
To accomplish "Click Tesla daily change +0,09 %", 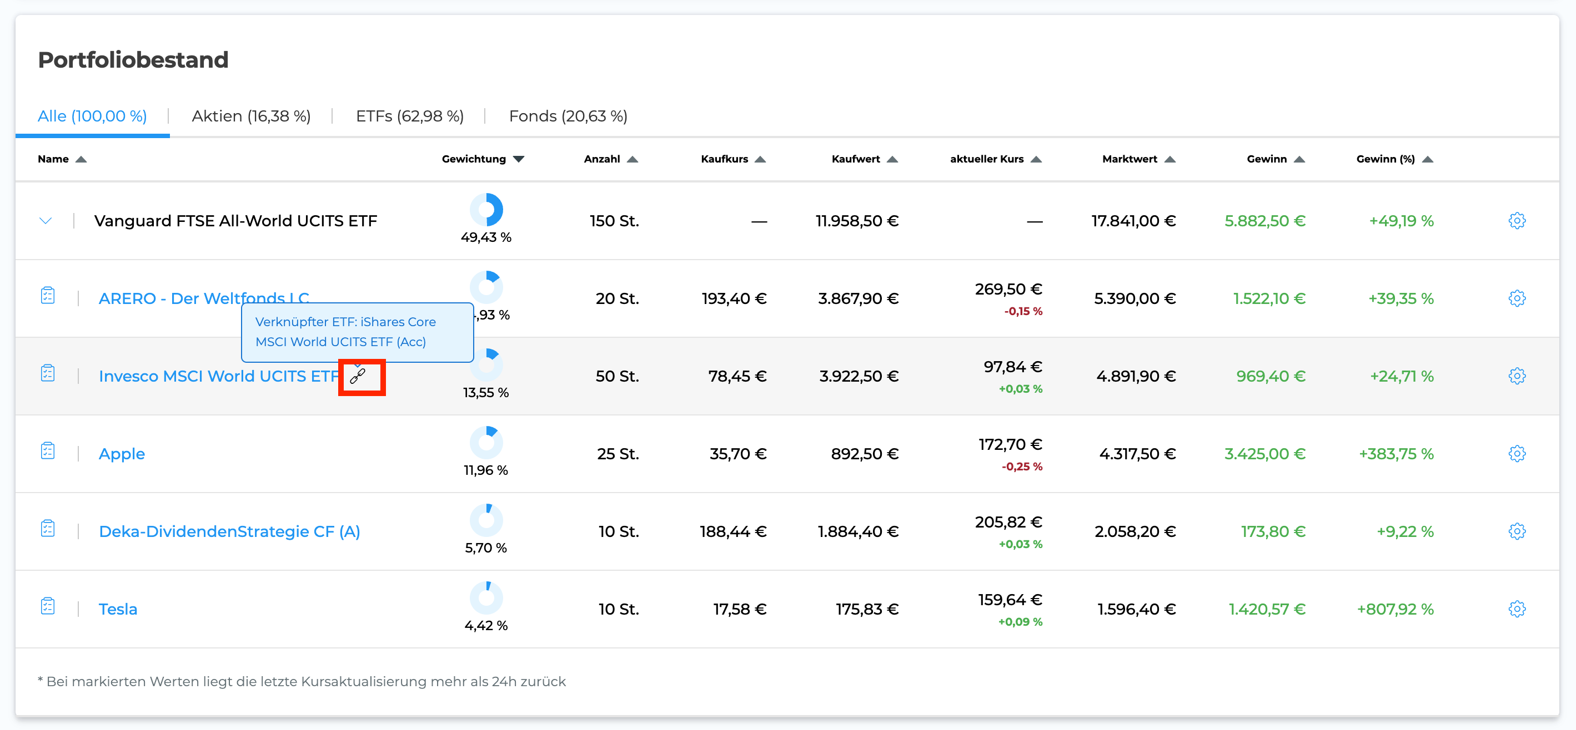I will coord(1021,621).
